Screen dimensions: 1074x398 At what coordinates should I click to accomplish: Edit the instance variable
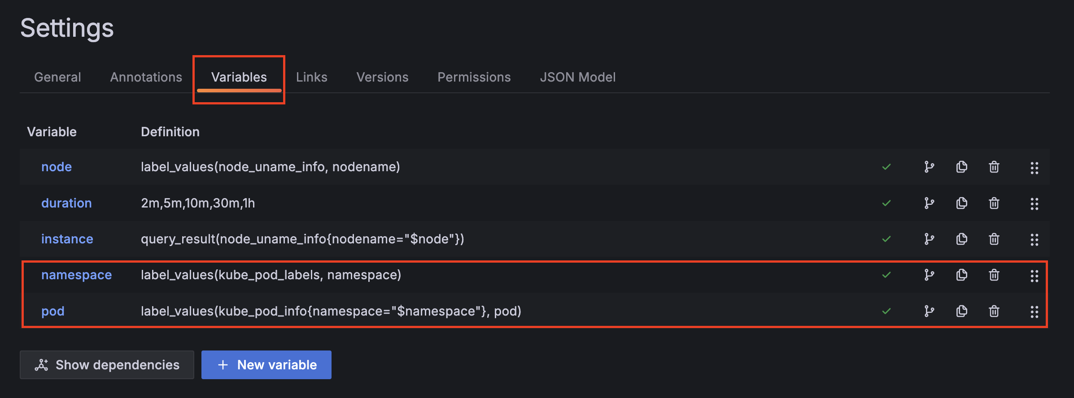click(x=67, y=239)
